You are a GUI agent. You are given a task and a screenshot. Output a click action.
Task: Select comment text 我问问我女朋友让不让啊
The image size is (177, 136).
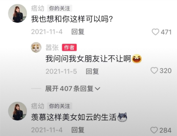coord(88,59)
